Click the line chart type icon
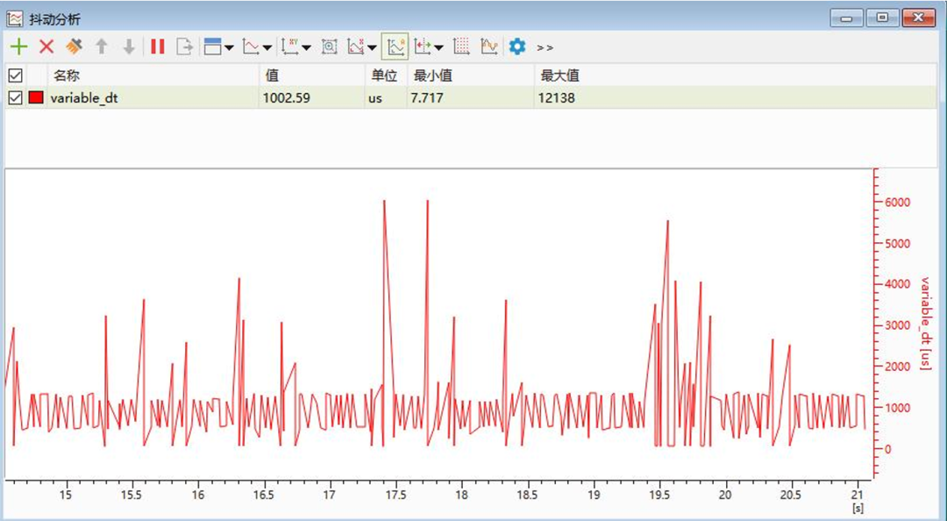947x521 pixels. tap(251, 46)
